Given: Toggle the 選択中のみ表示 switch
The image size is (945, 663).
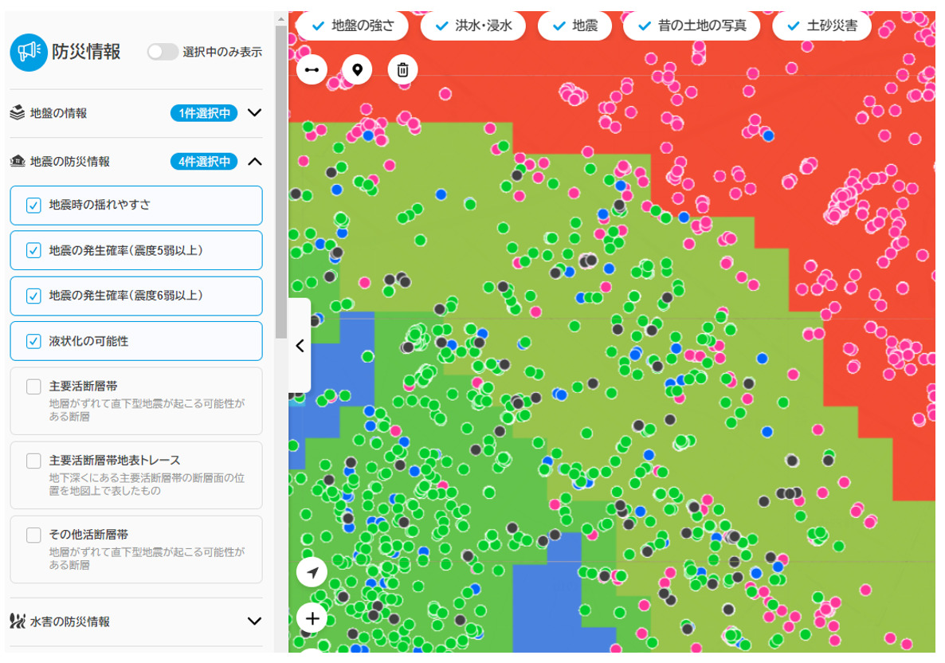Looking at the screenshot, I should pyautogui.click(x=163, y=53).
